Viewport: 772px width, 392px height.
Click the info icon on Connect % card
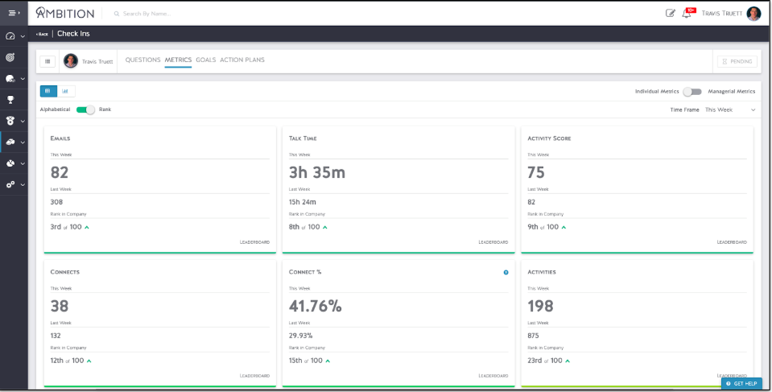pos(506,272)
